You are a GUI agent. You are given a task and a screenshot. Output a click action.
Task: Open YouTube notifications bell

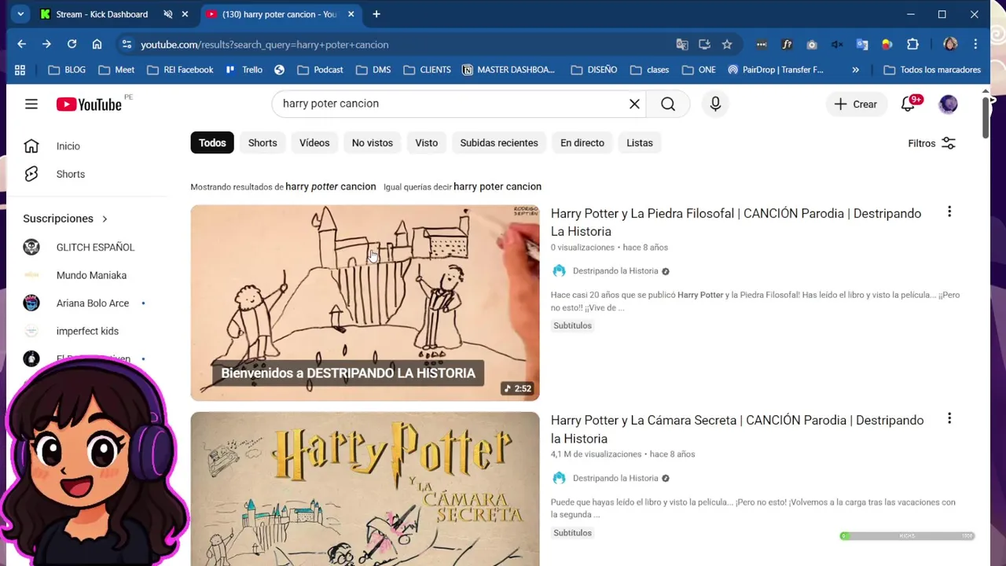(909, 104)
